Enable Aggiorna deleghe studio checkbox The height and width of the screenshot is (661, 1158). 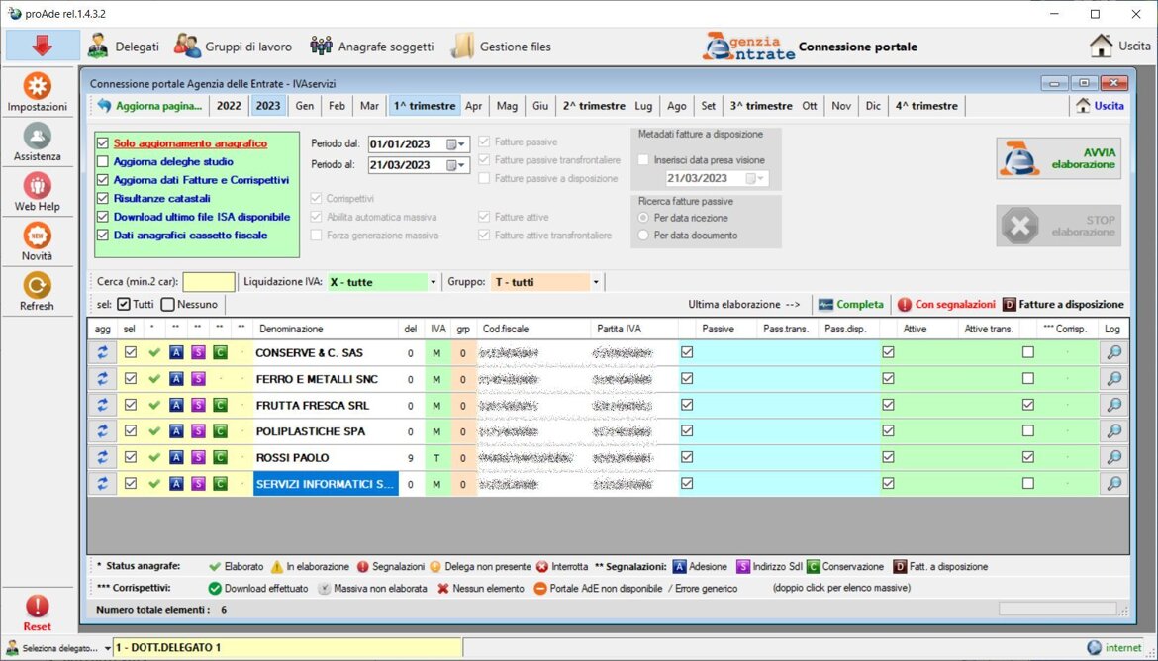103,161
